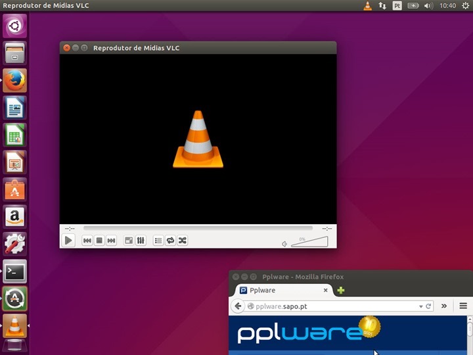Open clock showing 10:40
This screenshot has width=473, height=355.
click(447, 5)
